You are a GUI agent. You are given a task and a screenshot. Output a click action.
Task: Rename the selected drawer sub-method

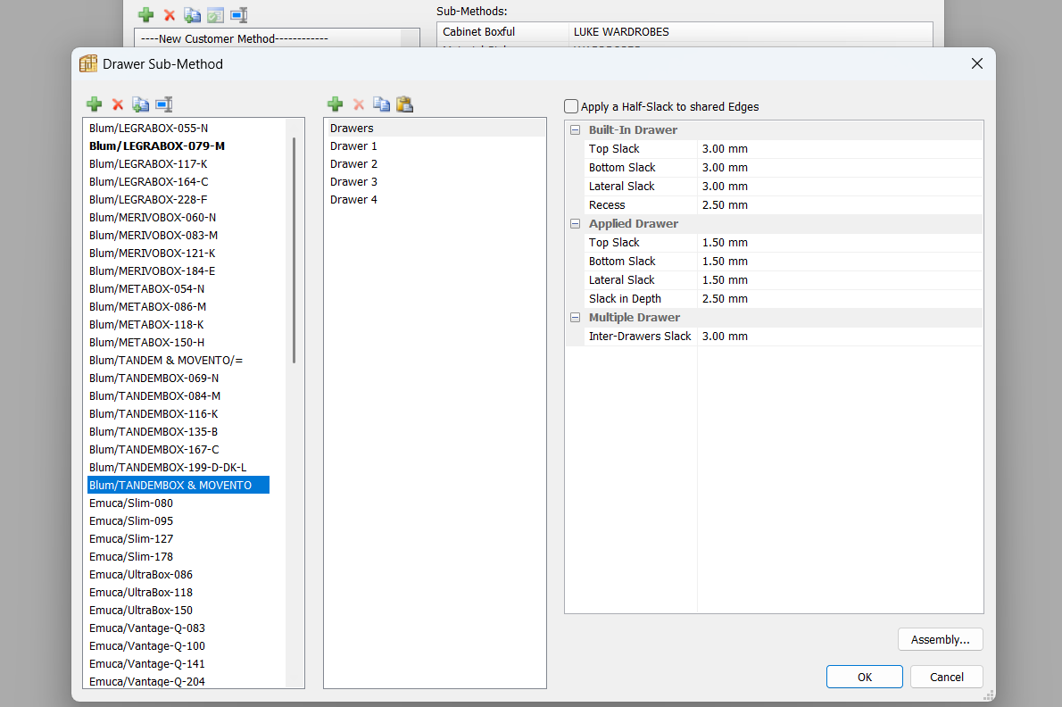[x=163, y=104]
